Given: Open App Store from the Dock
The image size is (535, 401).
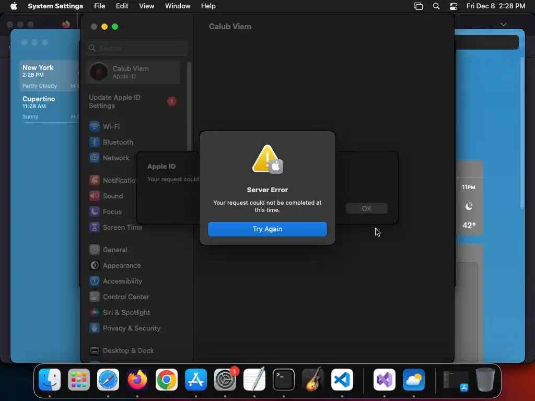Looking at the screenshot, I should 196,380.
